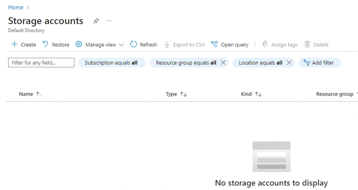Image resolution: width=358 pixels, height=190 pixels.
Task: Pin Storage accounts to dashboard
Action: [x=96, y=21]
